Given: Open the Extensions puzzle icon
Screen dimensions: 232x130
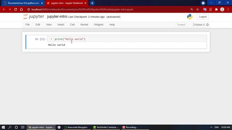Looking at the screenshot, I should (x=216, y=9).
